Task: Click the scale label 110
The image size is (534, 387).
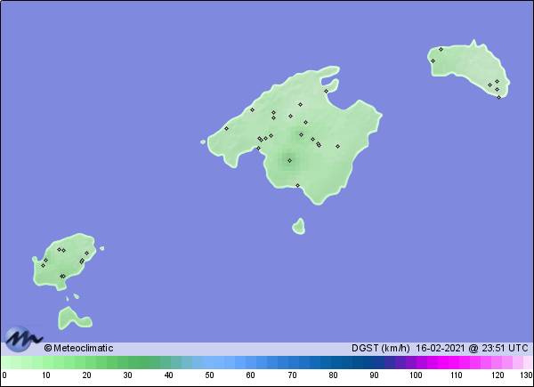Action: (457, 375)
